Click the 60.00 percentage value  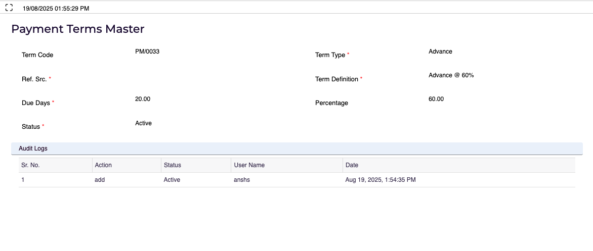tap(436, 99)
